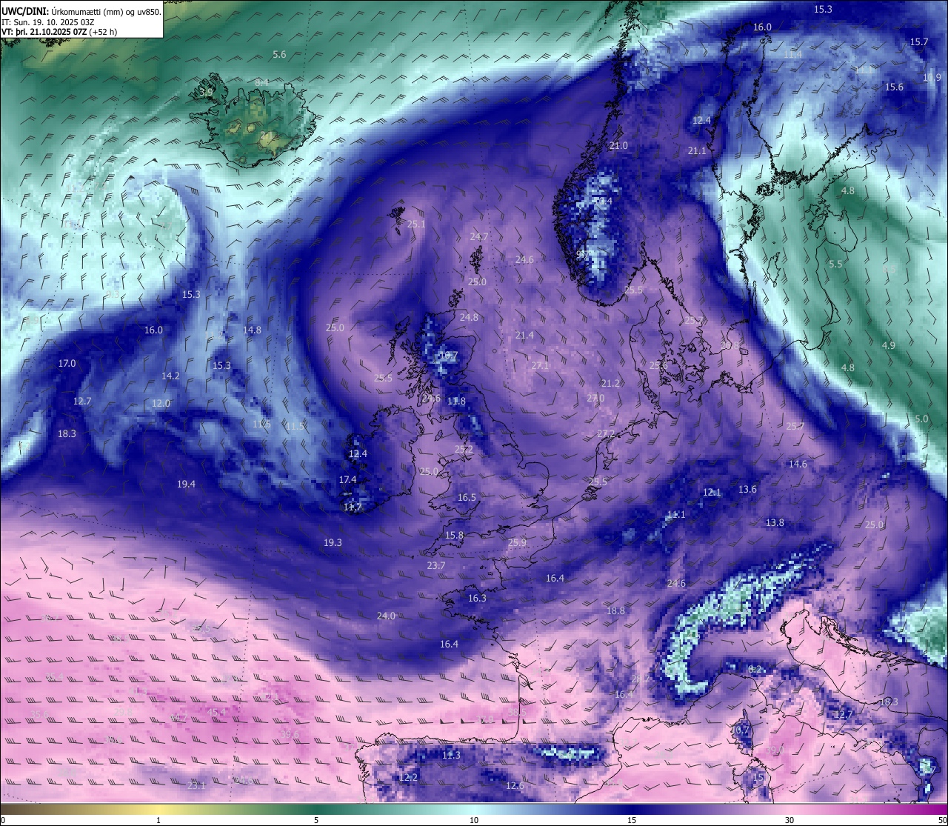Click the 45.4 value in the Atlantic
The height and width of the screenshot is (826, 948).
[x=216, y=713]
